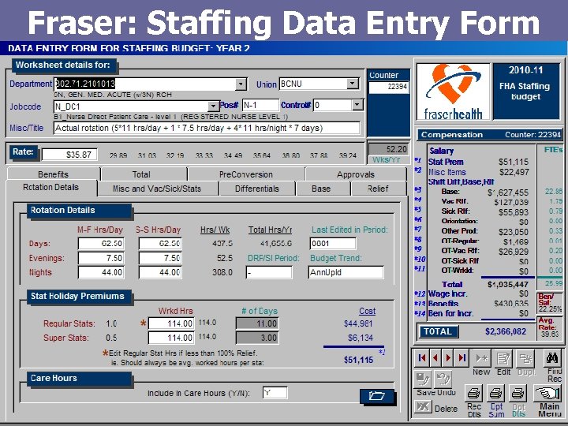This screenshot has width=568, height=426.
Task: Print Rec Dtls report
Action: click(474, 393)
